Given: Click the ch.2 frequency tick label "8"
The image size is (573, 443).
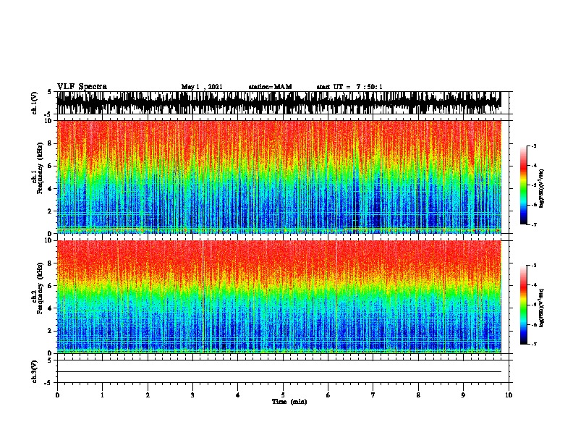Looking at the screenshot, I should (51, 263).
